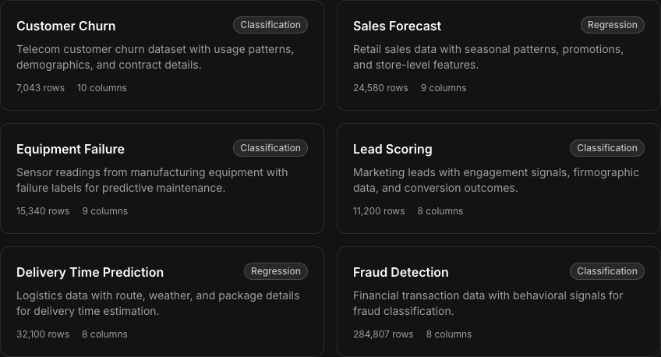Click the Customer Churn description text

pos(155,57)
